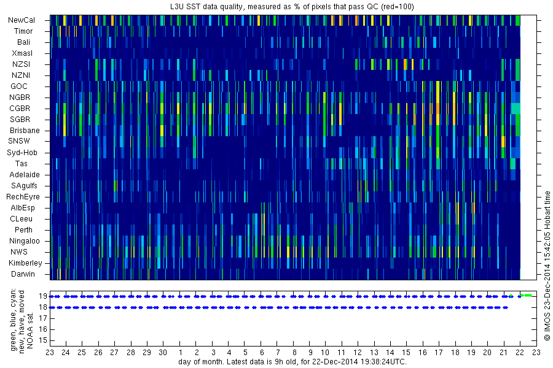Click the Adelaide row label
The width and height of the screenshot is (553, 368).
(25, 175)
